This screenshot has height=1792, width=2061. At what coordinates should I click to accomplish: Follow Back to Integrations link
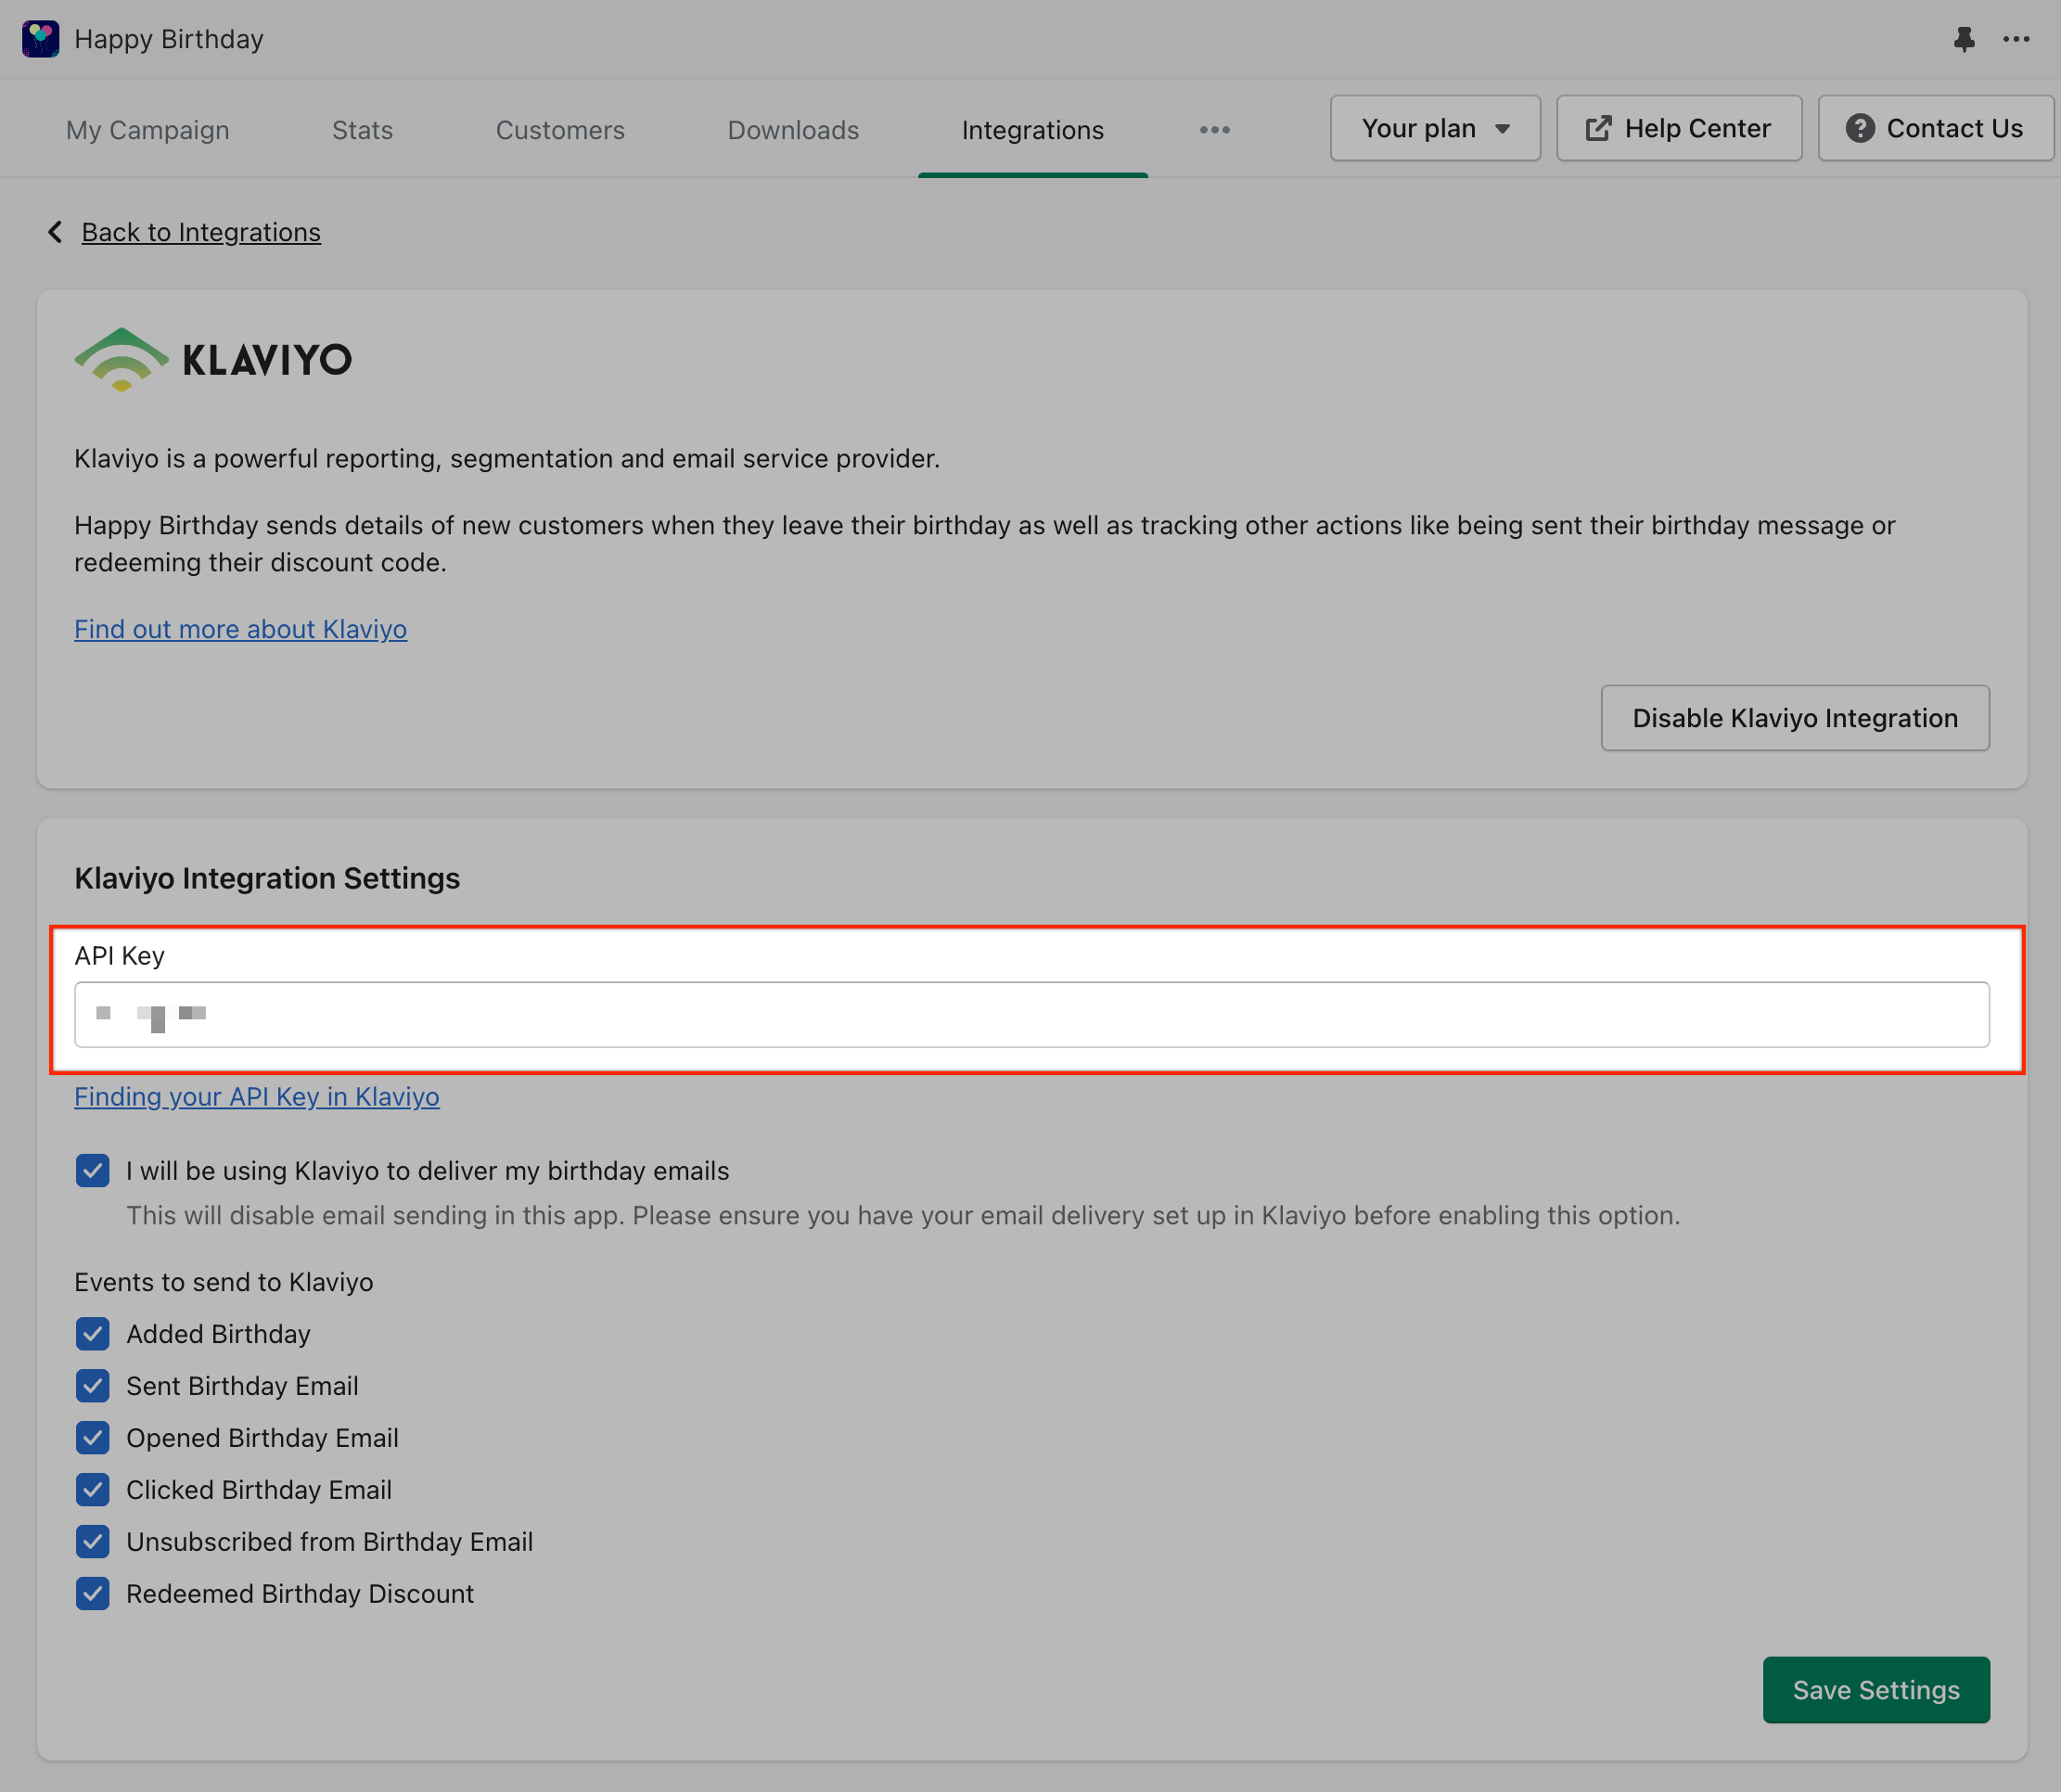pyautogui.click(x=201, y=232)
